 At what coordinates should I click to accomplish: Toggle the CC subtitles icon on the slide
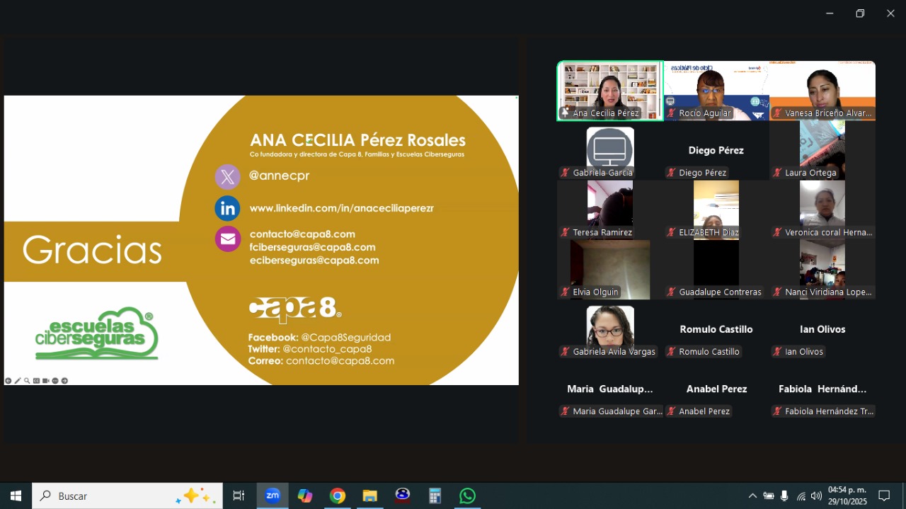coord(36,381)
